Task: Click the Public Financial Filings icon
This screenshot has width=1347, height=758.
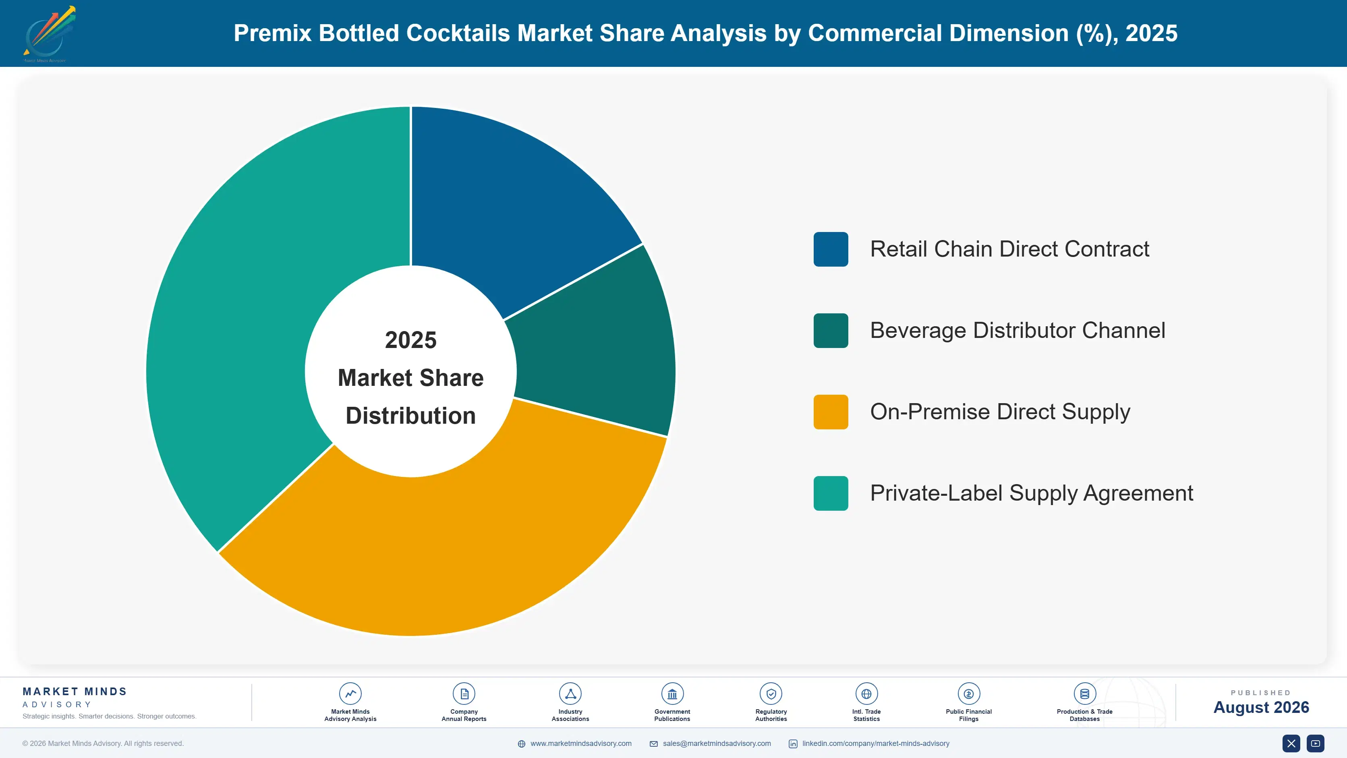Action: click(x=968, y=694)
